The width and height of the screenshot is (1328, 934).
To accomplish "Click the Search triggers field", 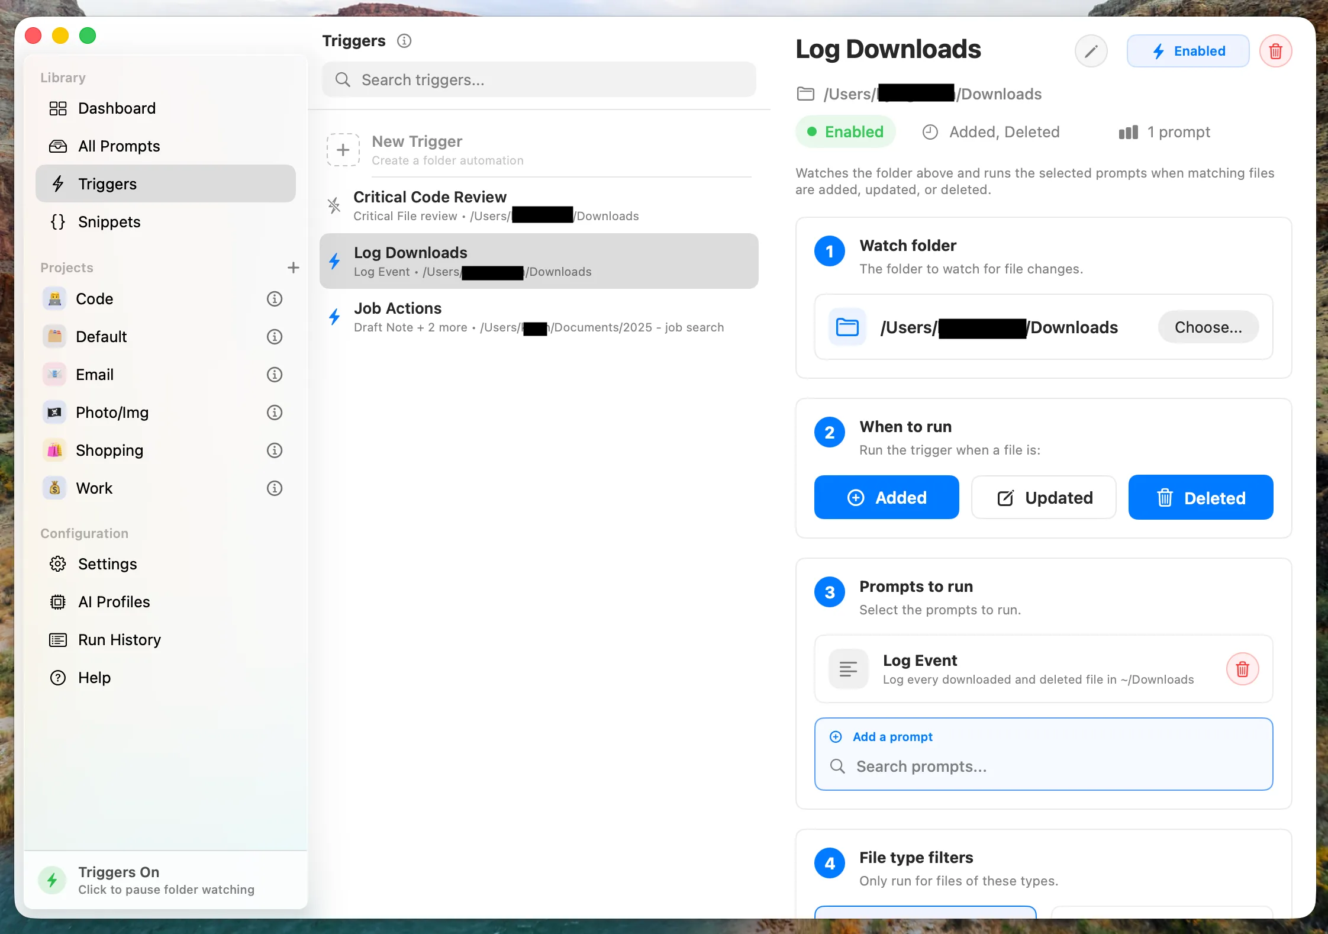I will pyautogui.click(x=539, y=80).
